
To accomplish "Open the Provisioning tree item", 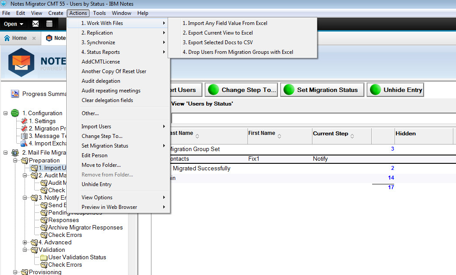I will [x=45, y=272].
